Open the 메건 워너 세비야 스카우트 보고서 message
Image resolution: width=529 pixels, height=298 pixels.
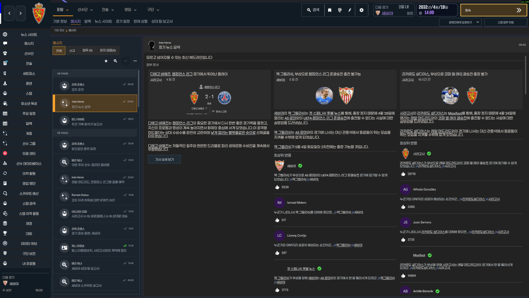pos(96,282)
